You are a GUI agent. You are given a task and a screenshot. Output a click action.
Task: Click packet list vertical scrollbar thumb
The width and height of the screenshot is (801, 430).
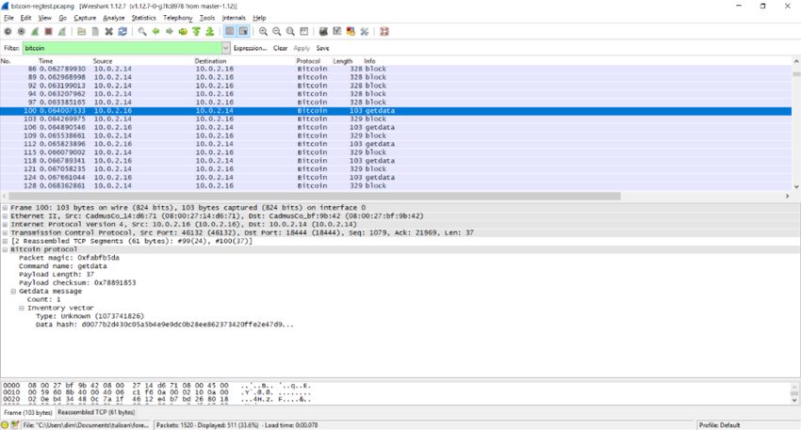796,73
